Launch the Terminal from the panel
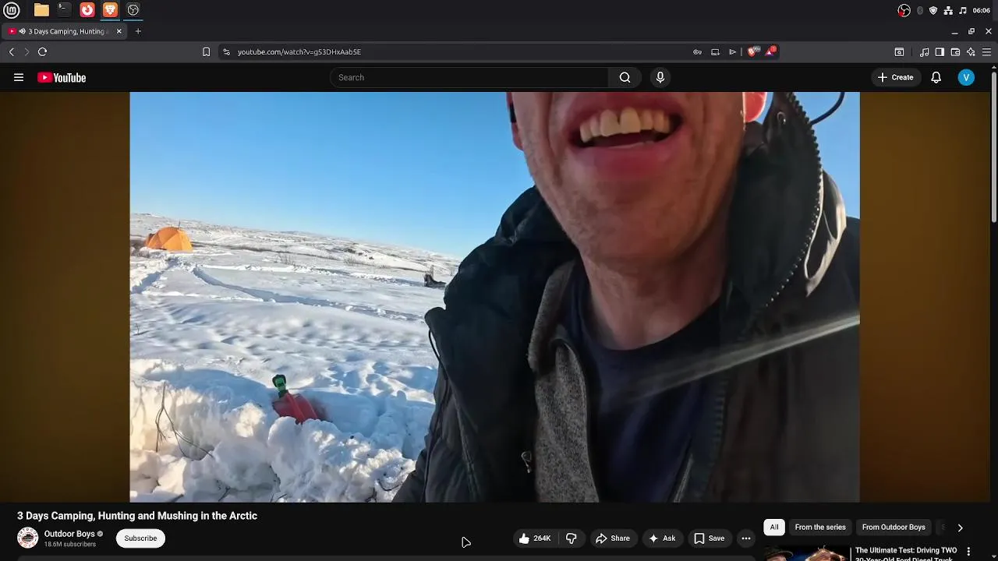998x561 pixels. click(x=64, y=10)
